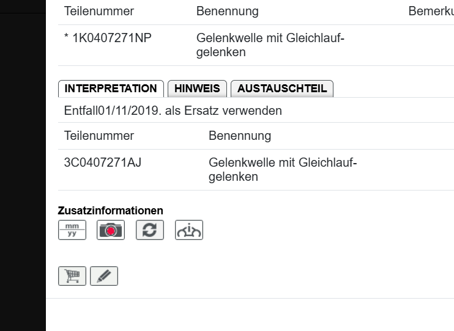Click the pencil edit icon
The height and width of the screenshot is (331, 454).
click(104, 276)
